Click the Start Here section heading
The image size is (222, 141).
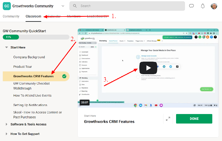[x=18, y=48]
